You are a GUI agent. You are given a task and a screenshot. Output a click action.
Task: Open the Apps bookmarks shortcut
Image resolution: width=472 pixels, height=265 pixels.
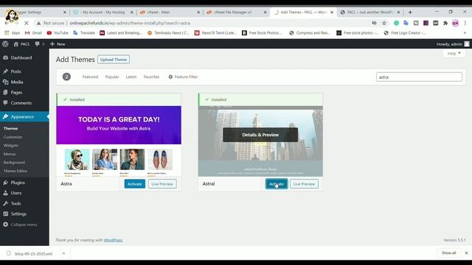point(13,33)
